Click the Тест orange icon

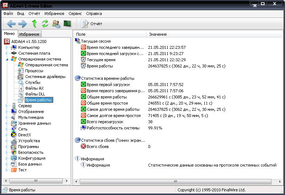point(14,170)
